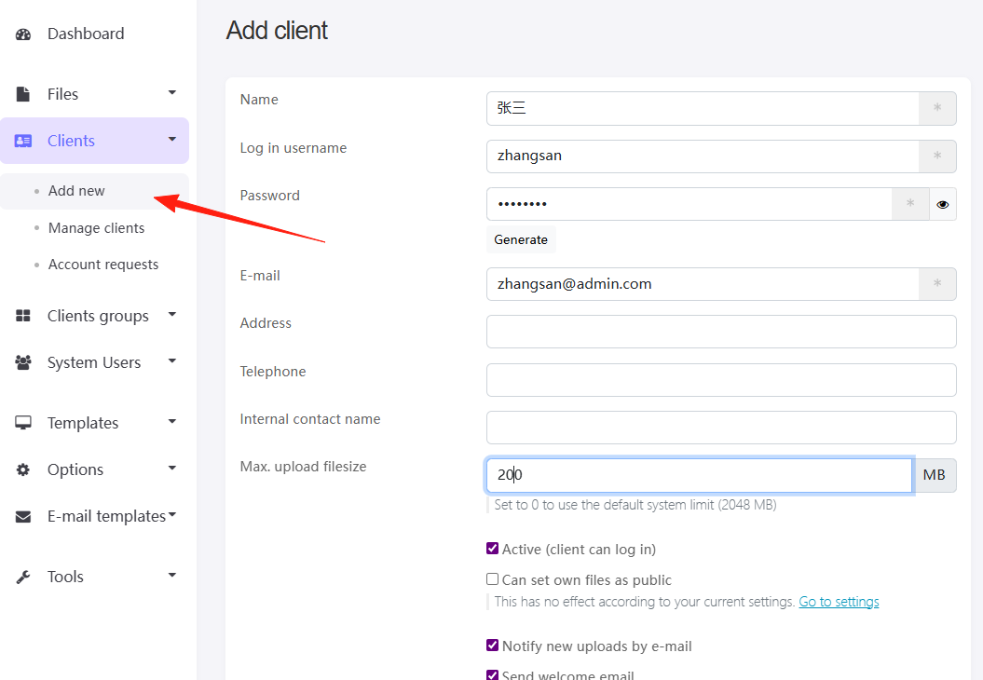
Task: Expand the Options menu arrow
Action: (x=171, y=468)
